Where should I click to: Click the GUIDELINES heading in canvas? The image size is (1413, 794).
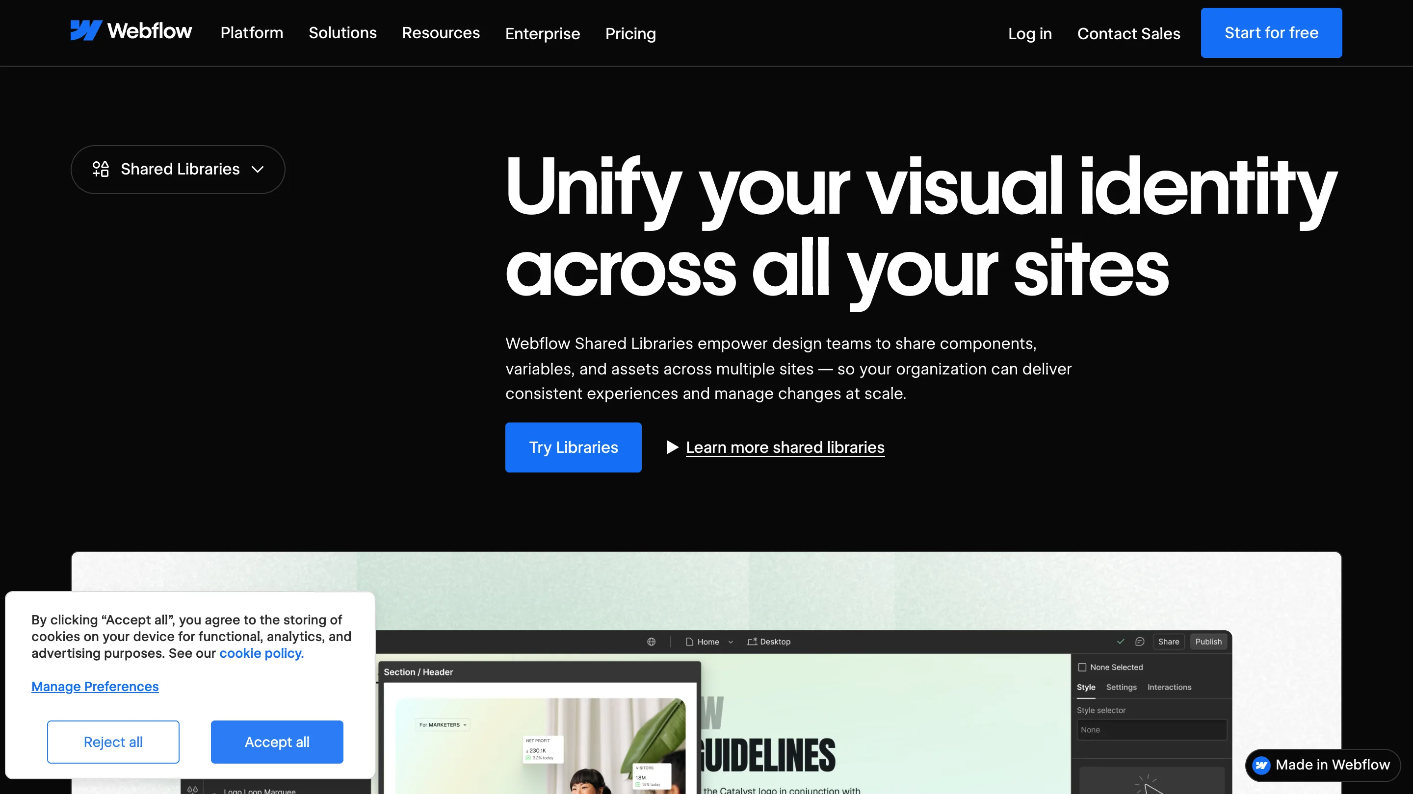pyautogui.click(x=767, y=756)
